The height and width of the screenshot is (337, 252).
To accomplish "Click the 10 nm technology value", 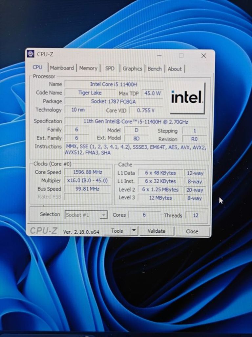I will (x=78, y=110).
